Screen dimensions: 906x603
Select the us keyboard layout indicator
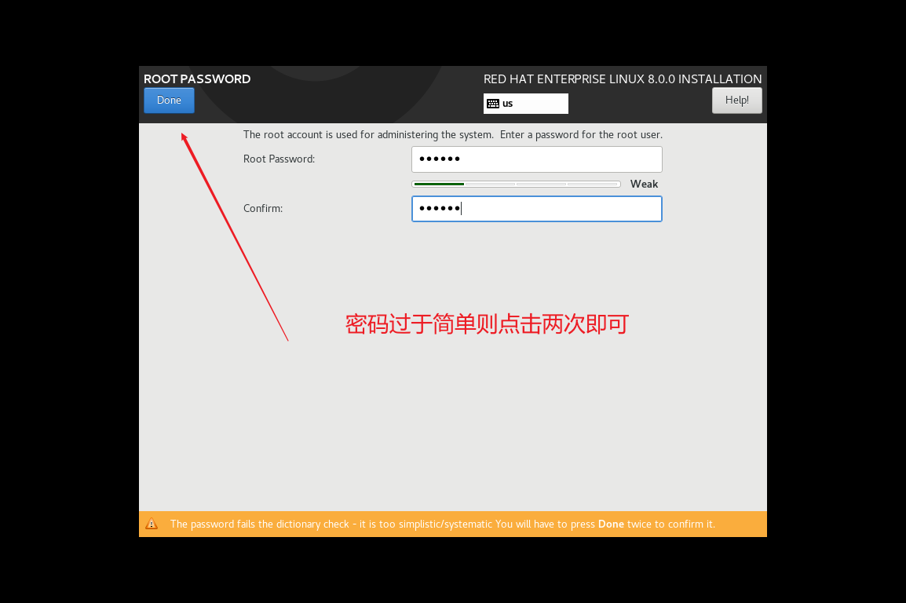526,104
